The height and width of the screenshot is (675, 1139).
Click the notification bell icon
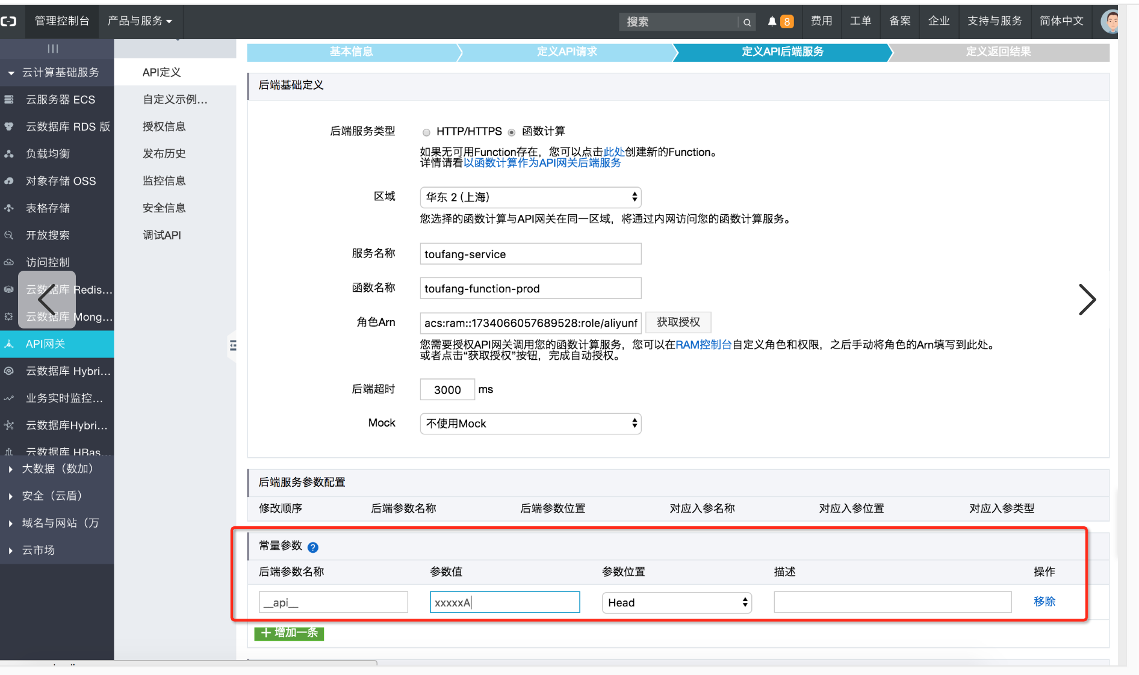tap(772, 22)
